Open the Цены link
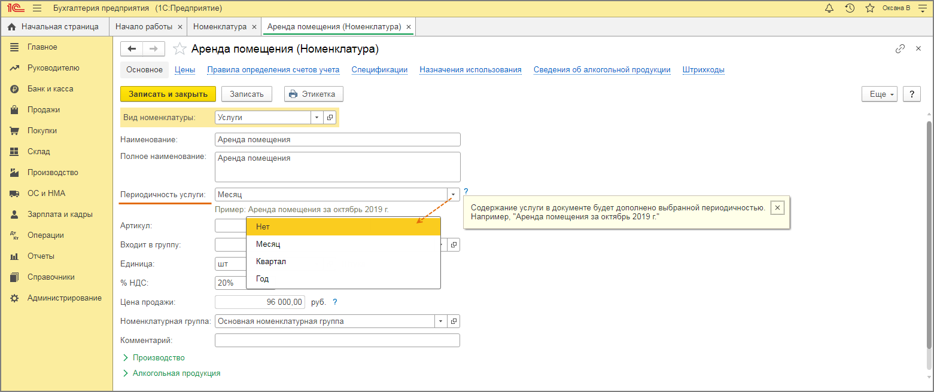 pyautogui.click(x=185, y=70)
